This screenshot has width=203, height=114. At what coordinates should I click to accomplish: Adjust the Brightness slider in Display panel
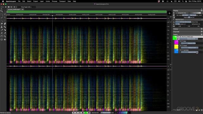pos(189,17)
